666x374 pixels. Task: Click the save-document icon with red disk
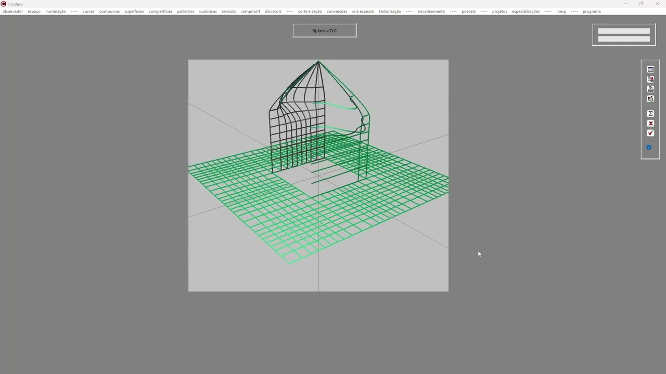click(650, 79)
